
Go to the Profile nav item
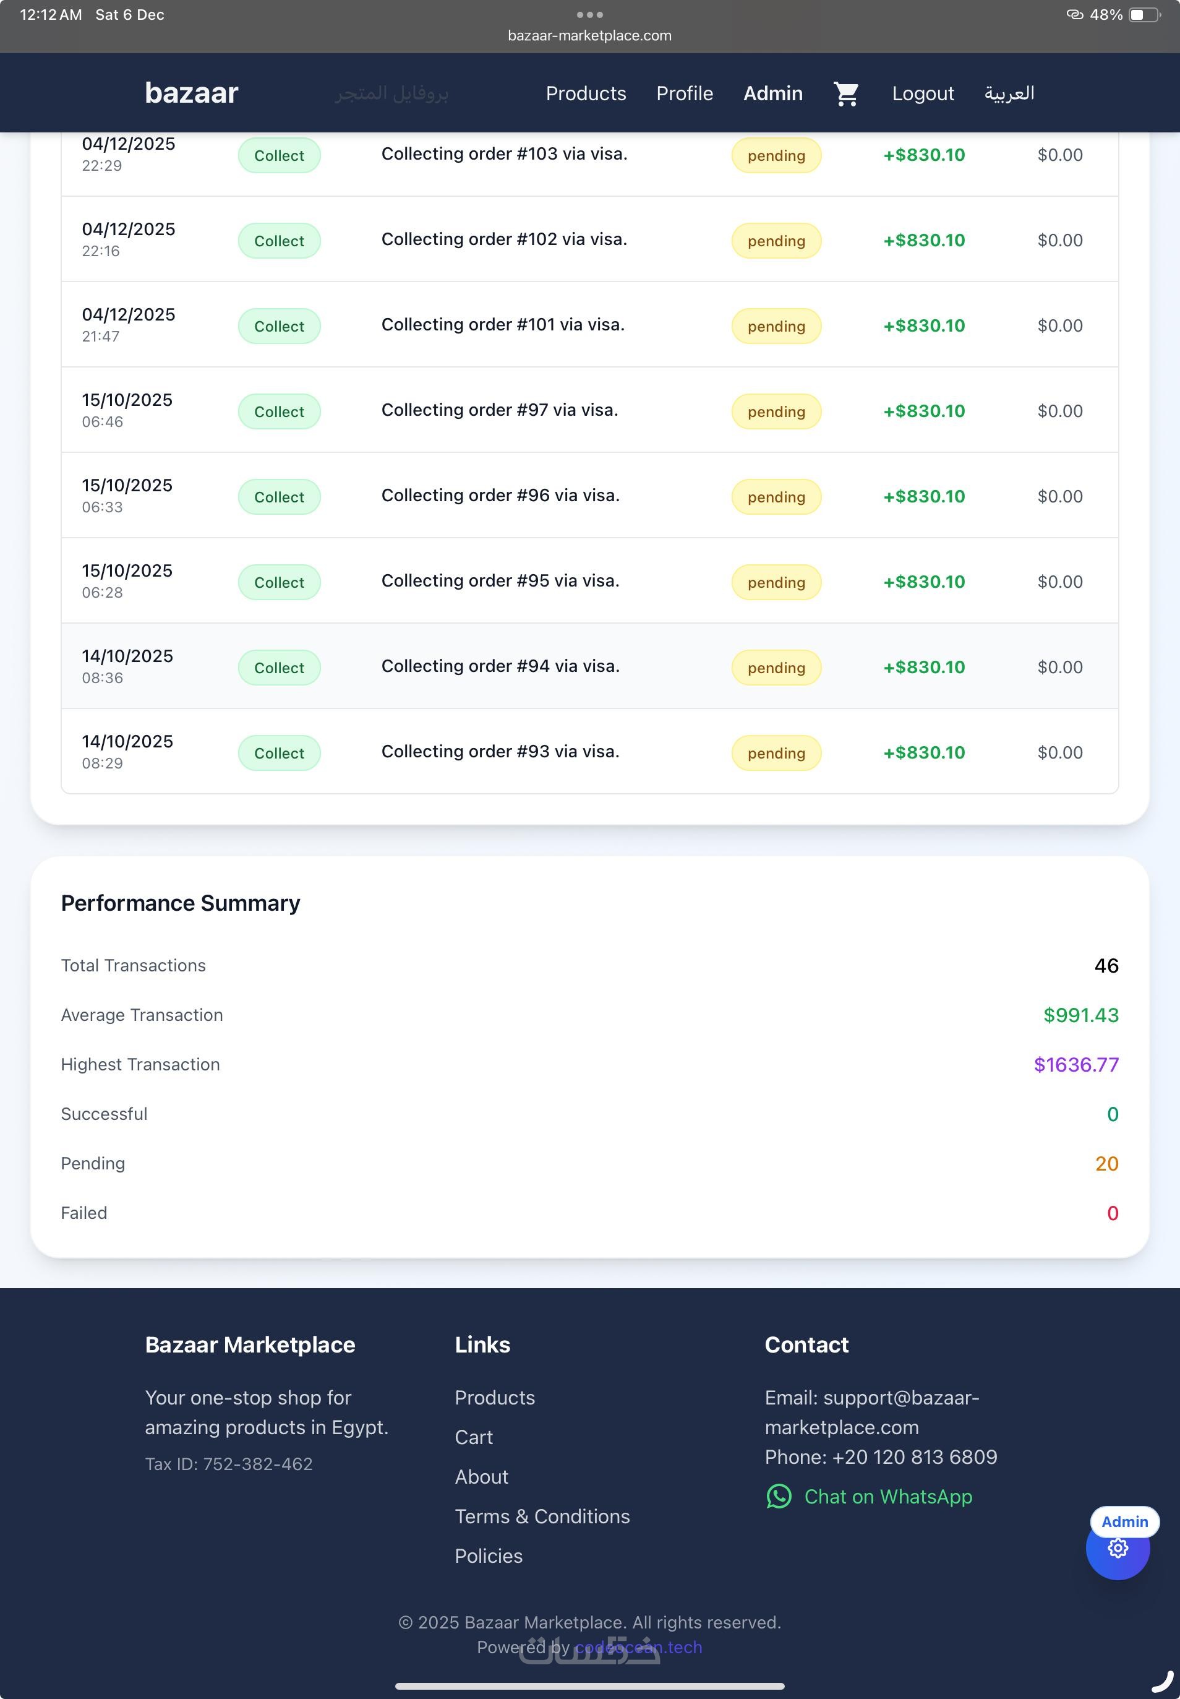(x=684, y=93)
